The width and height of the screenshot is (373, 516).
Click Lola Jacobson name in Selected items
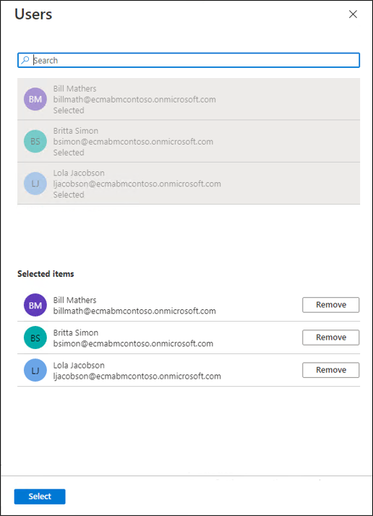click(x=79, y=365)
